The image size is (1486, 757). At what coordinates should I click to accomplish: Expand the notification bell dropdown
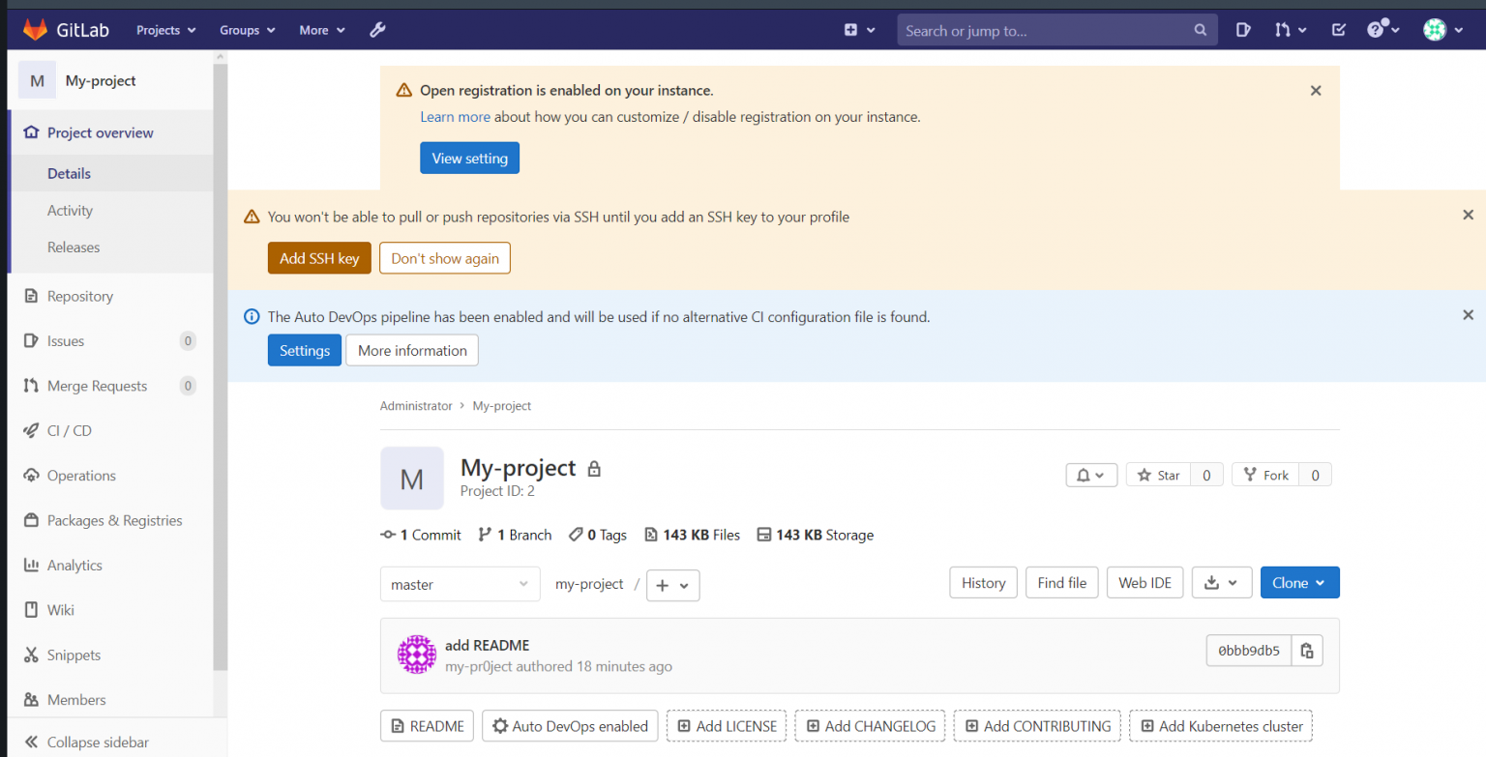click(x=1091, y=475)
